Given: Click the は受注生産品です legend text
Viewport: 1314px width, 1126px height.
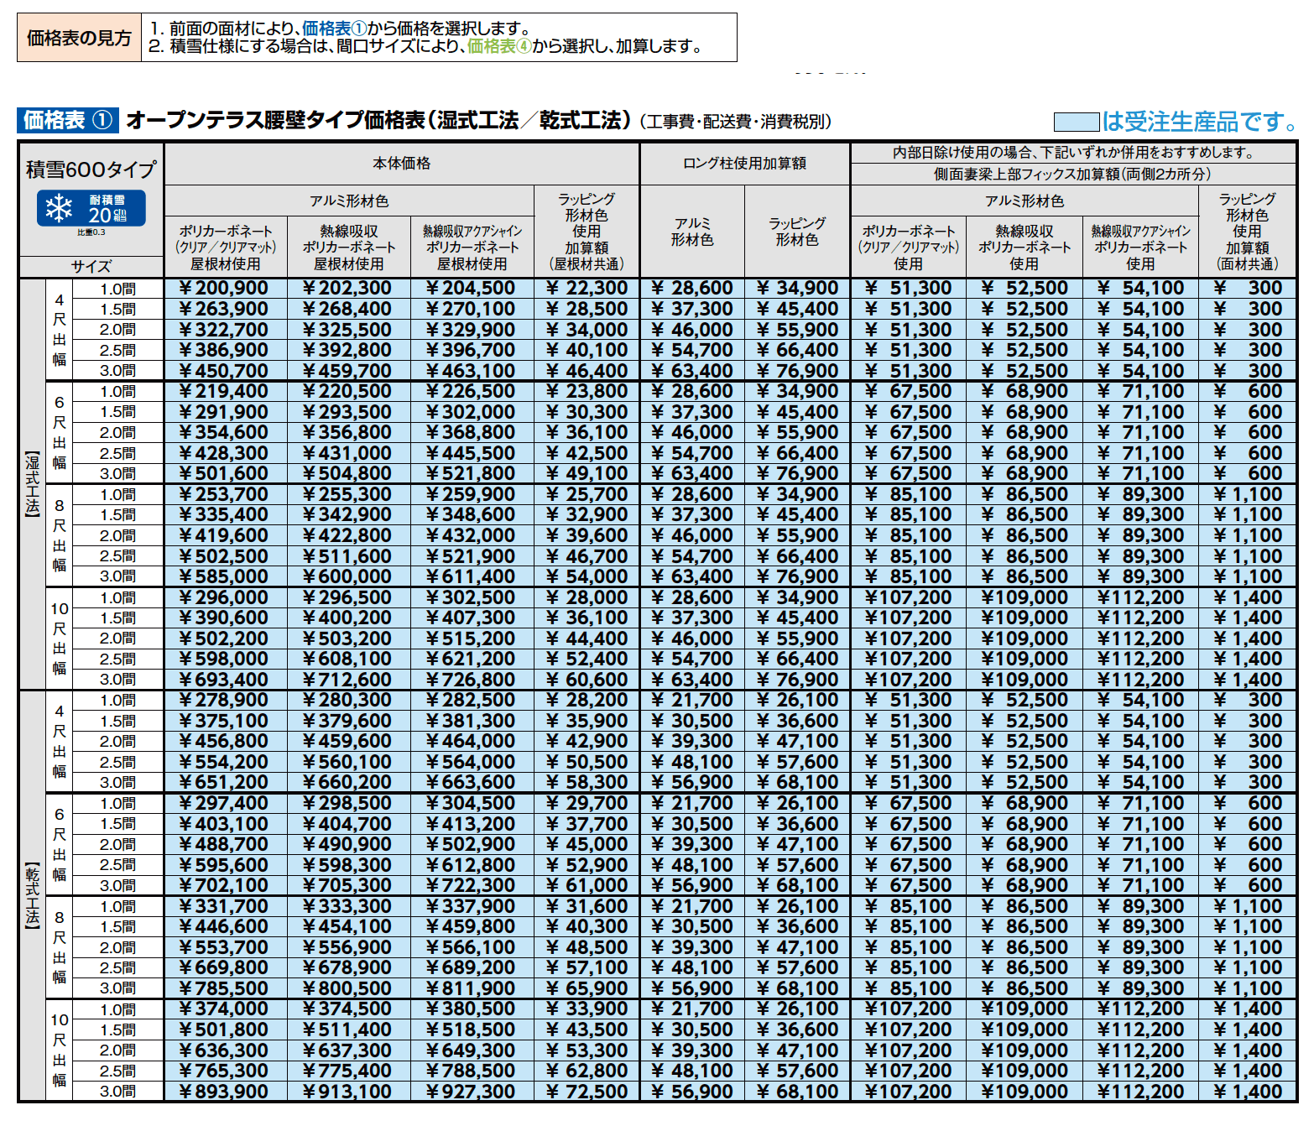Looking at the screenshot, I should (x=1200, y=123).
